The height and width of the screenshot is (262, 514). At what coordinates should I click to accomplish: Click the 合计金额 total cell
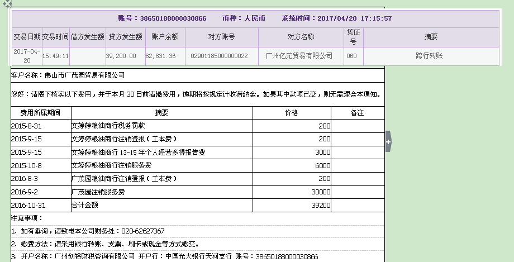coord(85,206)
